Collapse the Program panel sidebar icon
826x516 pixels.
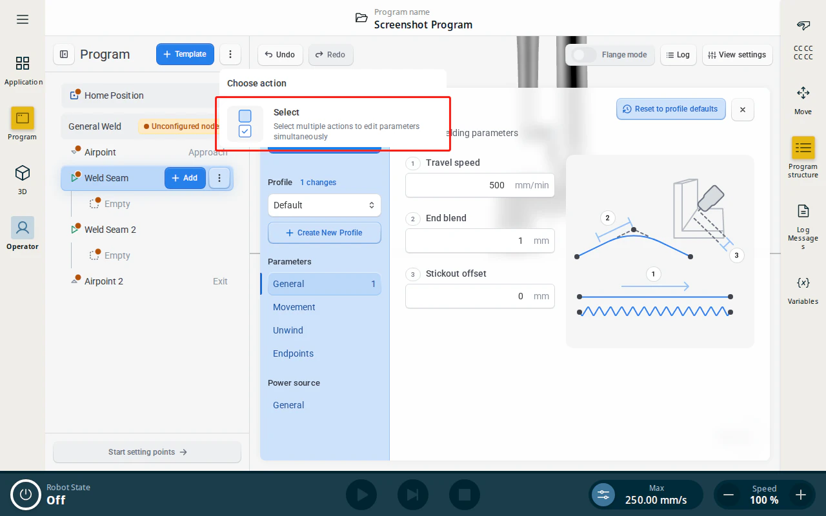(x=64, y=54)
